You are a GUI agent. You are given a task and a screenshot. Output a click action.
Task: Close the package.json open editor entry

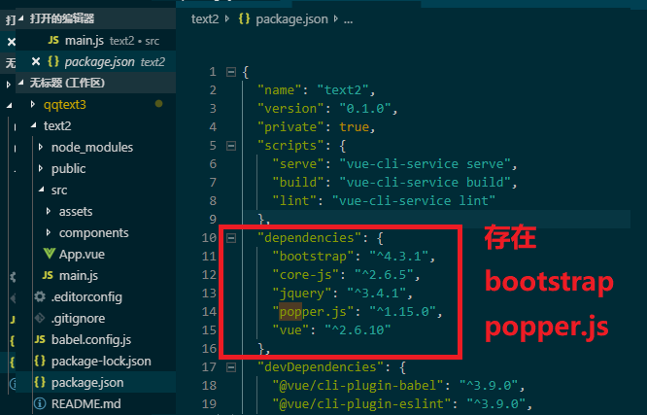coord(36,62)
